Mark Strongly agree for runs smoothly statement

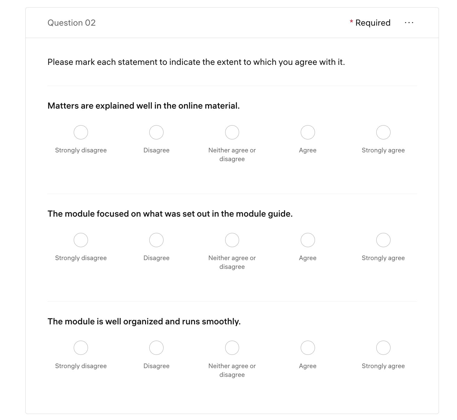click(383, 348)
